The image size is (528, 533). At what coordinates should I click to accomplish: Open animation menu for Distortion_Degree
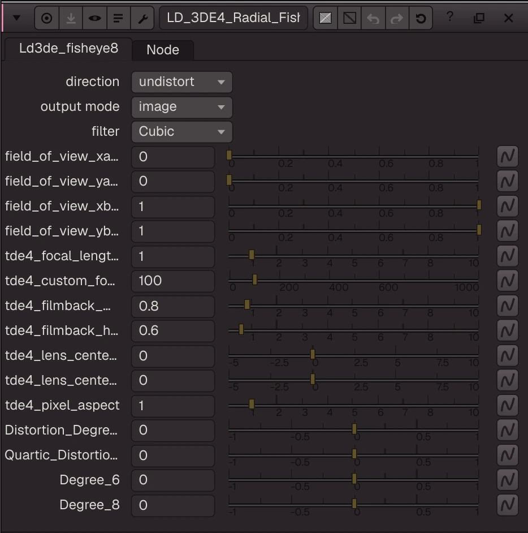point(508,430)
